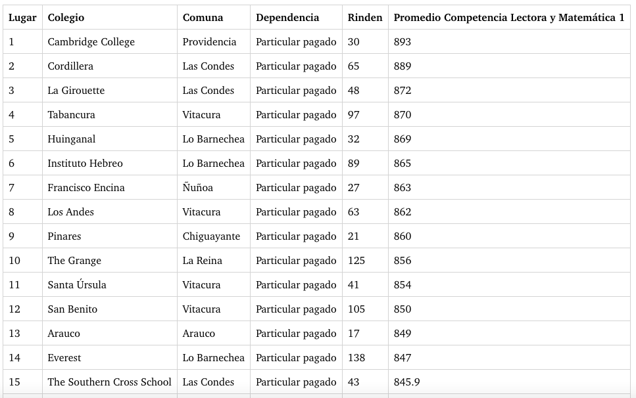Click Promedio Competencia Lectora y Matemática header
636x398 pixels.
[x=508, y=18]
